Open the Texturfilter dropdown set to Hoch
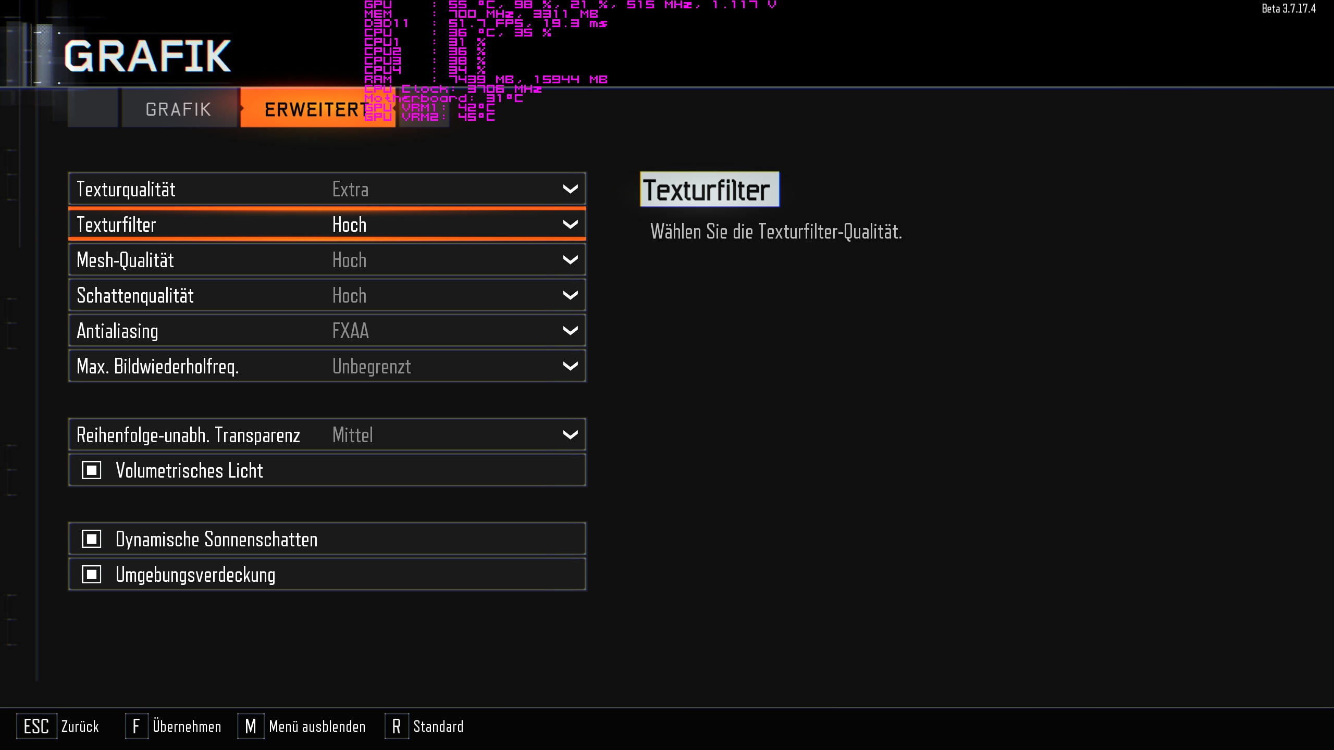This screenshot has height=750, width=1334. (327, 224)
